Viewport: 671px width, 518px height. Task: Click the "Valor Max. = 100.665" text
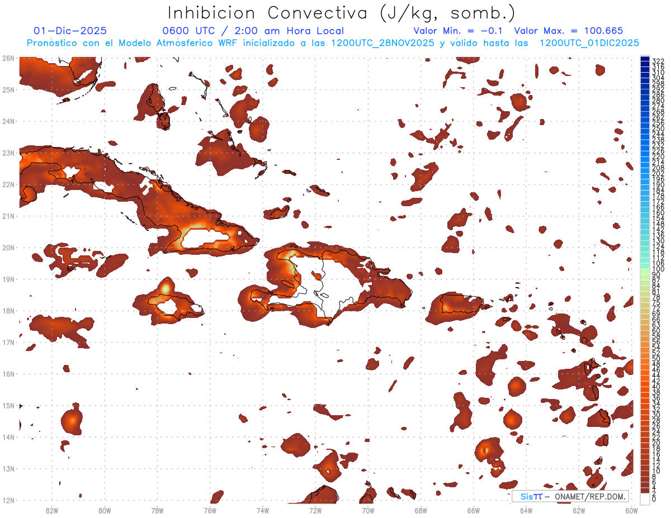pyautogui.click(x=569, y=31)
